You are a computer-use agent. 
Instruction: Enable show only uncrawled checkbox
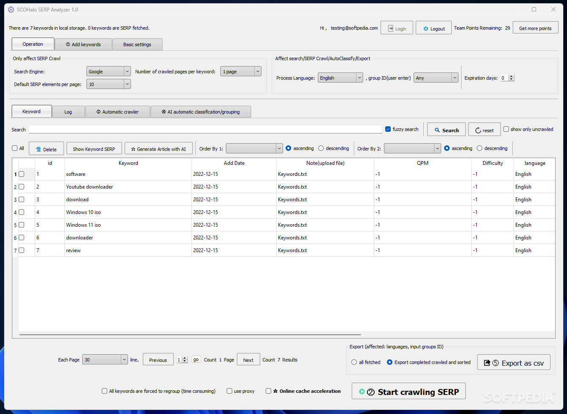[506, 129]
